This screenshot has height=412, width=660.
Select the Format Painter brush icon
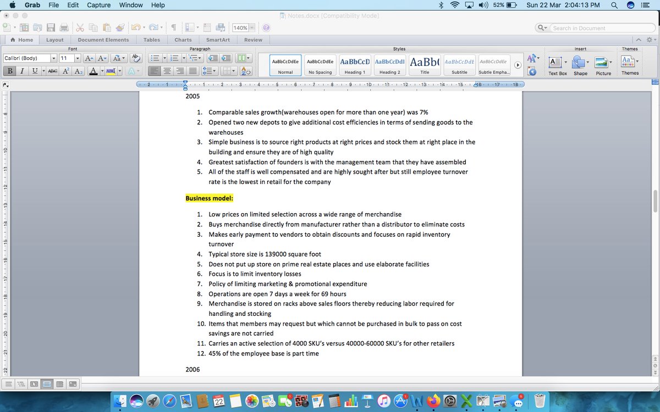click(x=119, y=27)
